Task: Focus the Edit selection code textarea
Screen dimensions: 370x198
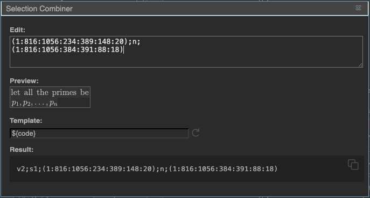Action: pos(186,52)
